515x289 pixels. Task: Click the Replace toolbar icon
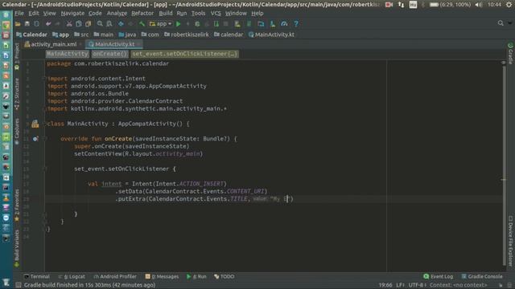(x=109, y=24)
